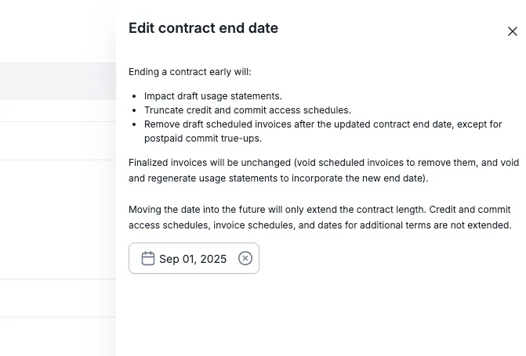526x356 pixels.
Task: Select the 'Truncate credit and commit' bullet
Action: pyautogui.click(x=247, y=110)
